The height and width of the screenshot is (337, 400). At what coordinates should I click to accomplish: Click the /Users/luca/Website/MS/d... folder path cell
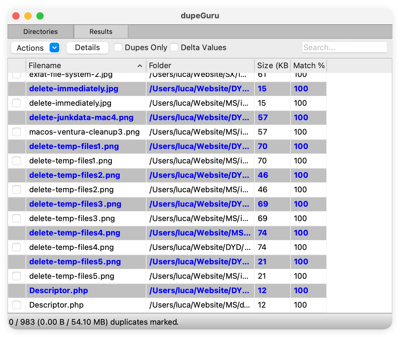tap(200, 305)
